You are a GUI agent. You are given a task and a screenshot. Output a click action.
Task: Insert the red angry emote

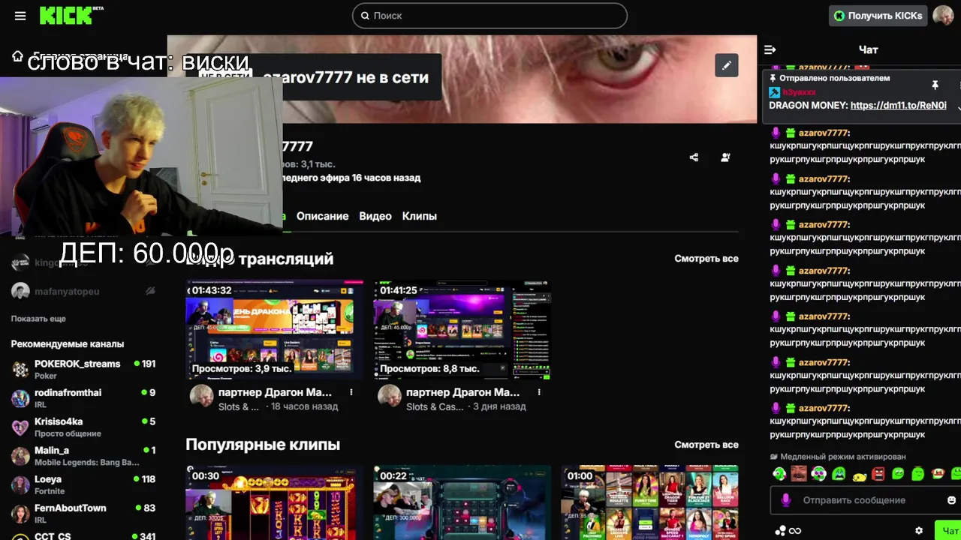click(878, 473)
